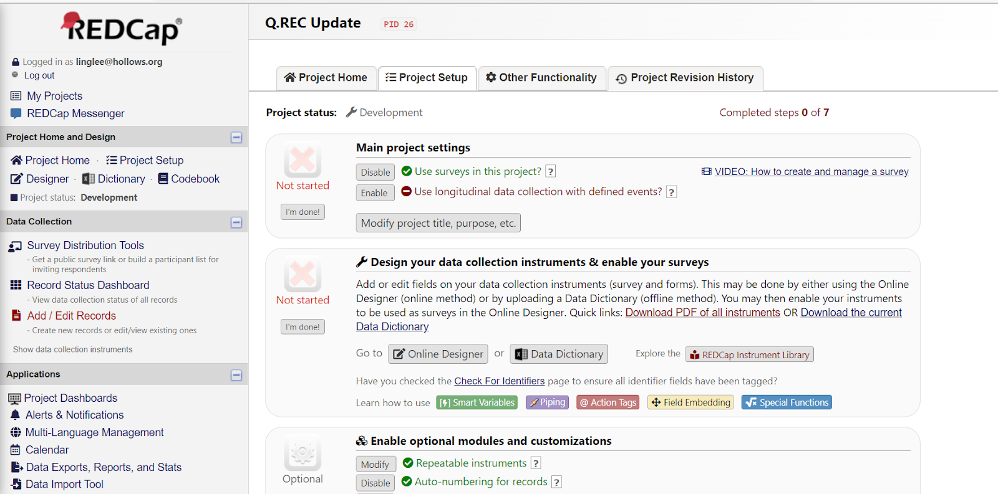Collapse the Applications section
This screenshot has height=494, width=998.
point(236,375)
